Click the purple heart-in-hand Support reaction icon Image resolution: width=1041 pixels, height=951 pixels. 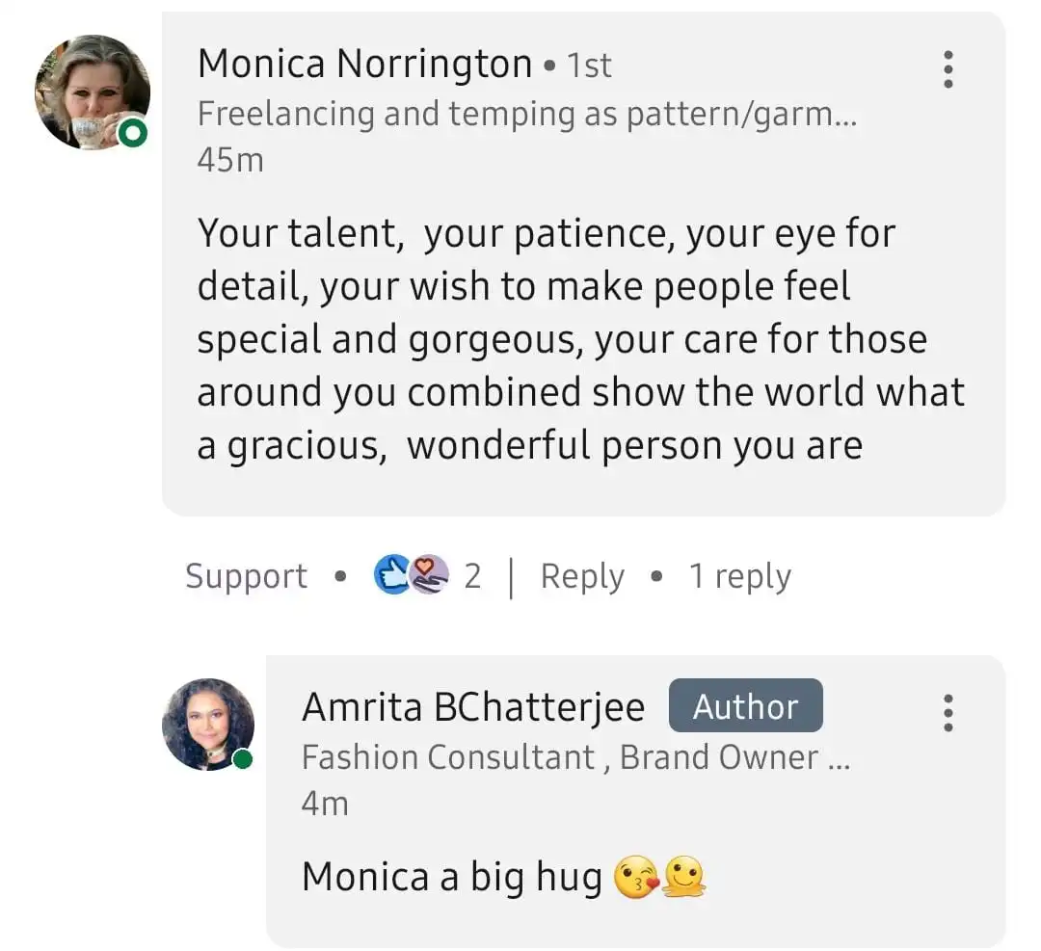(x=429, y=575)
